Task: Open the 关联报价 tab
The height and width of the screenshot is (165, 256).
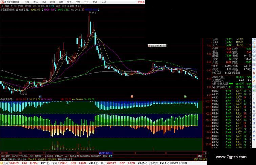Action: coord(12,159)
